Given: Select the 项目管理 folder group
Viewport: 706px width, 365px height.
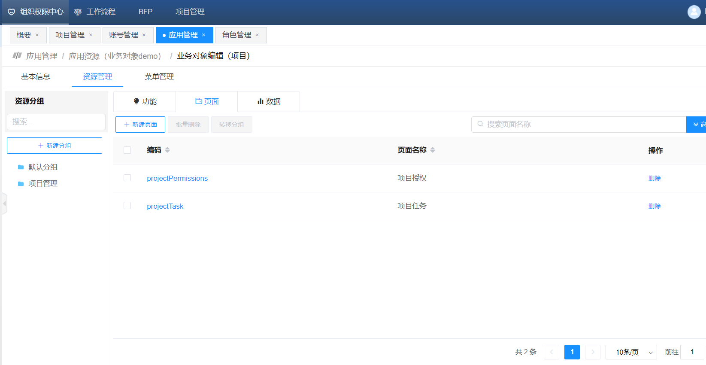Looking at the screenshot, I should click(42, 183).
